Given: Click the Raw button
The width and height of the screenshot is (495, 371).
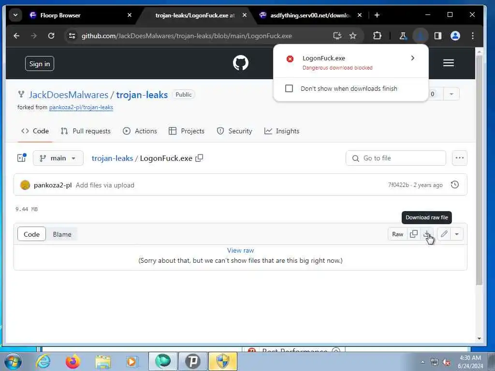Looking at the screenshot, I should point(397,234).
